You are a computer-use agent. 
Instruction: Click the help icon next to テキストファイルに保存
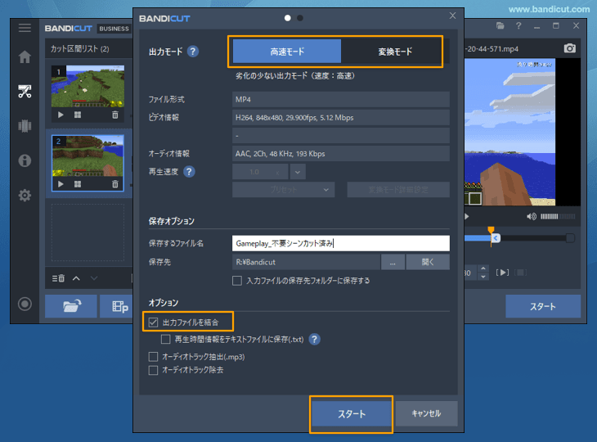pos(315,339)
